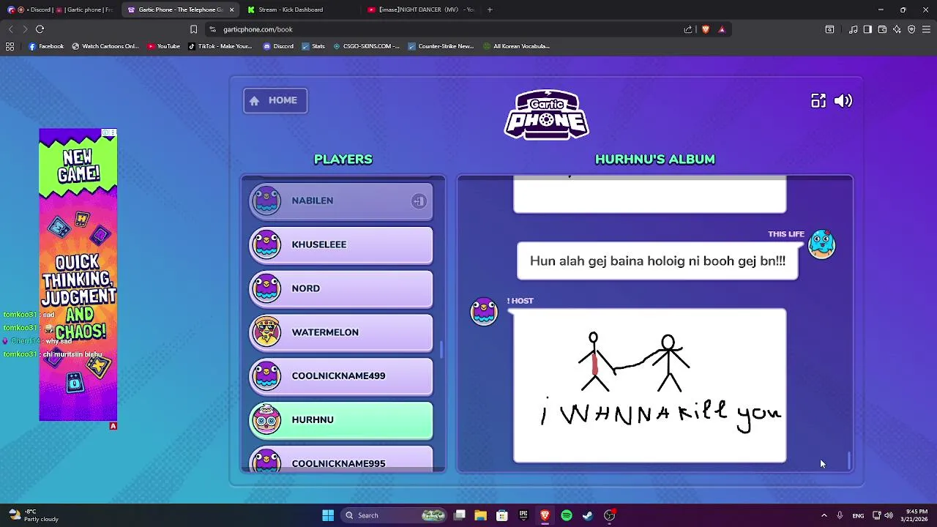Screen dimensions: 937x527
Task: Open OBS Studio from the taskbar
Action: (610, 515)
